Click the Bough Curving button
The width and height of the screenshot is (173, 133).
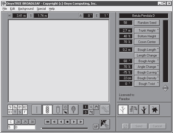tap(147, 72)
